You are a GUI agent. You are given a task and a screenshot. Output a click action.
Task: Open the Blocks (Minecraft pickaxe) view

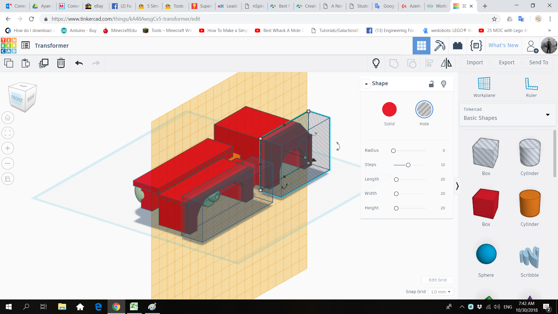[x=439, y=46]
